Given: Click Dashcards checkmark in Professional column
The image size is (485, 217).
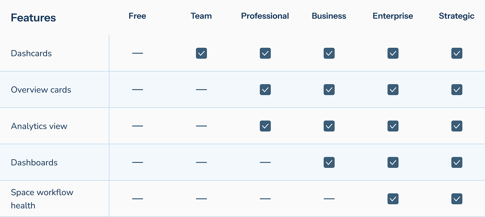Looking at the screenshot, I should point(265,53).
